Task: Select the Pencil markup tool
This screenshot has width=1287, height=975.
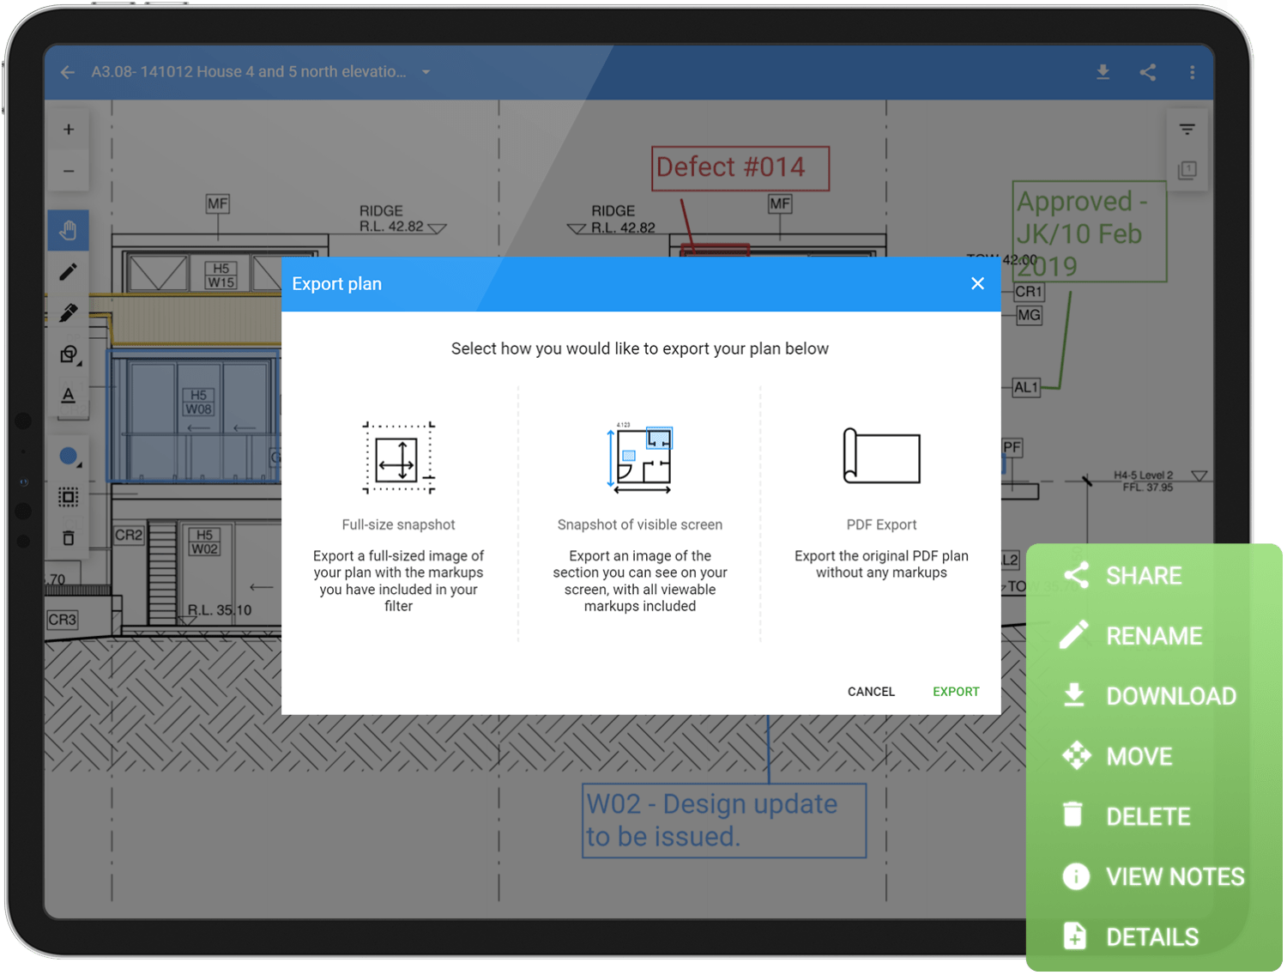Action: tap(69, 272)
